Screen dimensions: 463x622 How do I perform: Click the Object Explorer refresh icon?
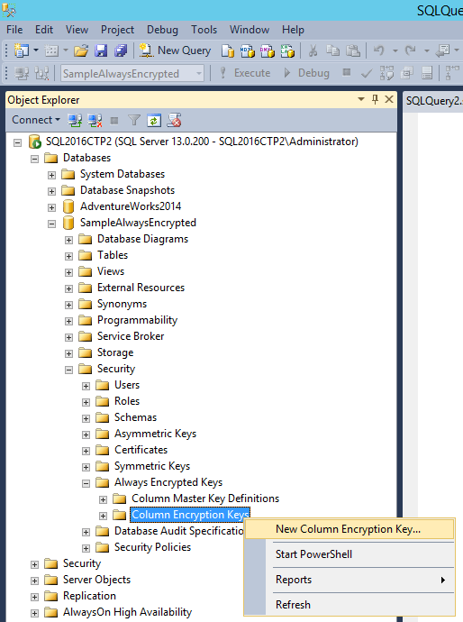[x=154, y=120]
